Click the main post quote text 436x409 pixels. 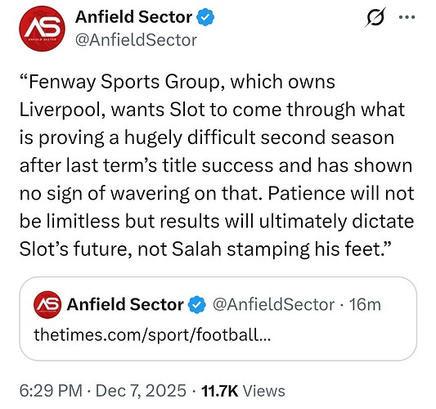pos(217,165)
